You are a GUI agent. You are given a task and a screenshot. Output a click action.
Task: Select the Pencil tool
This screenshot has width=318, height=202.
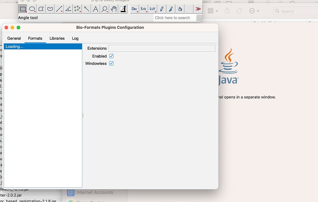[x=161, y=9]
